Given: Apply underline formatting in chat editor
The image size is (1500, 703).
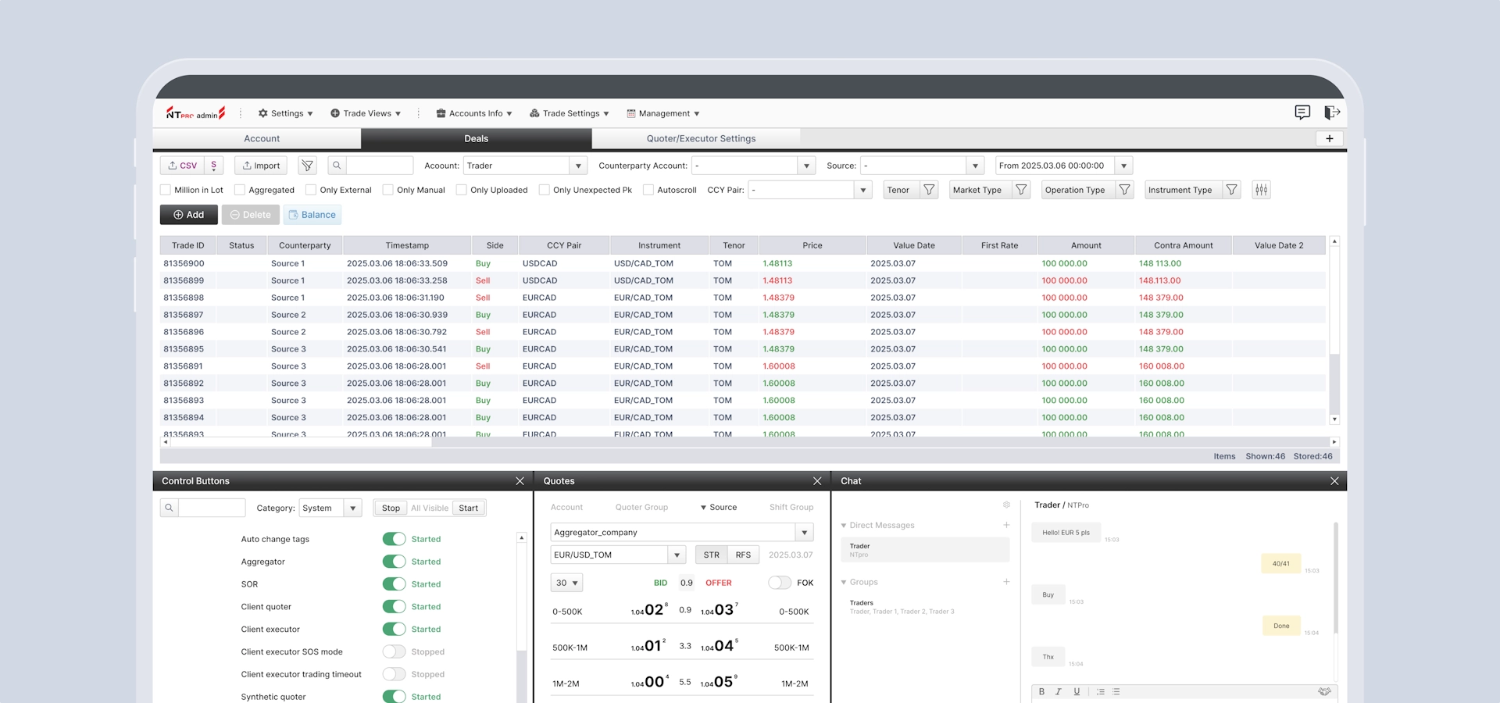Looking at the screenshot, I should [1077, 691].
